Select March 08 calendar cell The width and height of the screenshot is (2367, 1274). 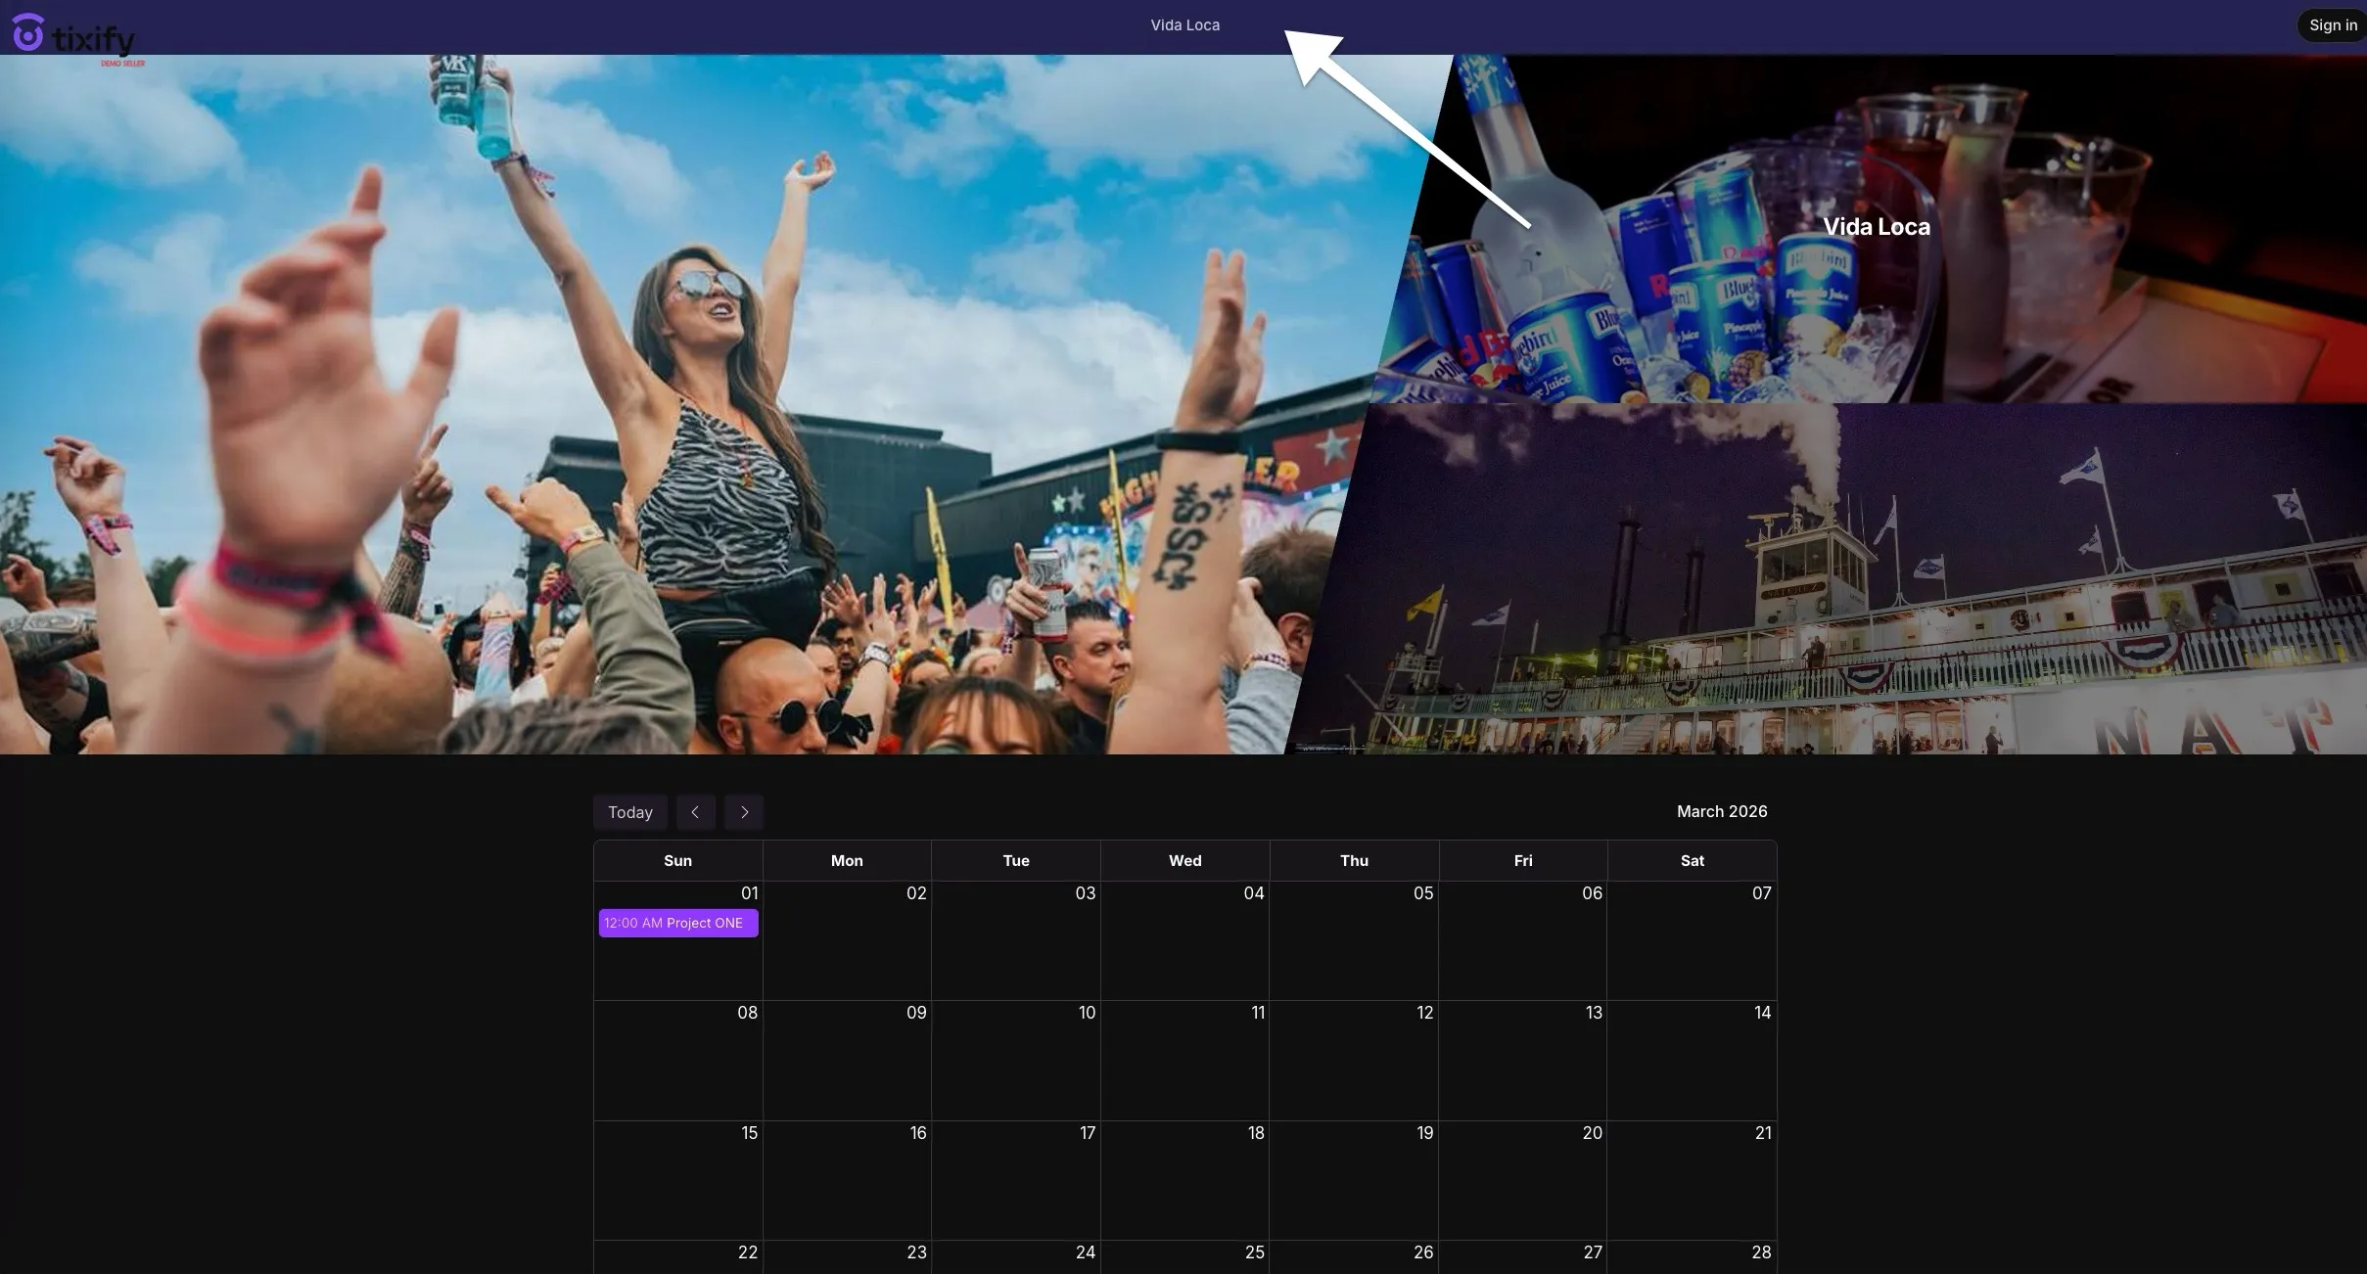click(x=678, y=1061)
